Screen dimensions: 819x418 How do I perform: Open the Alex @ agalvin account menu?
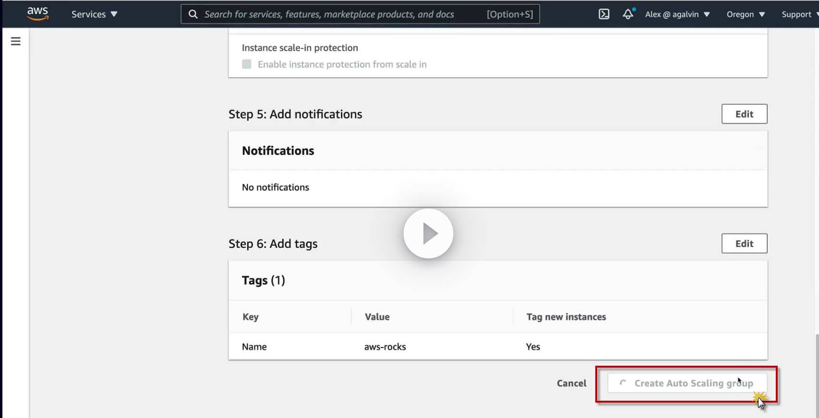677,14
